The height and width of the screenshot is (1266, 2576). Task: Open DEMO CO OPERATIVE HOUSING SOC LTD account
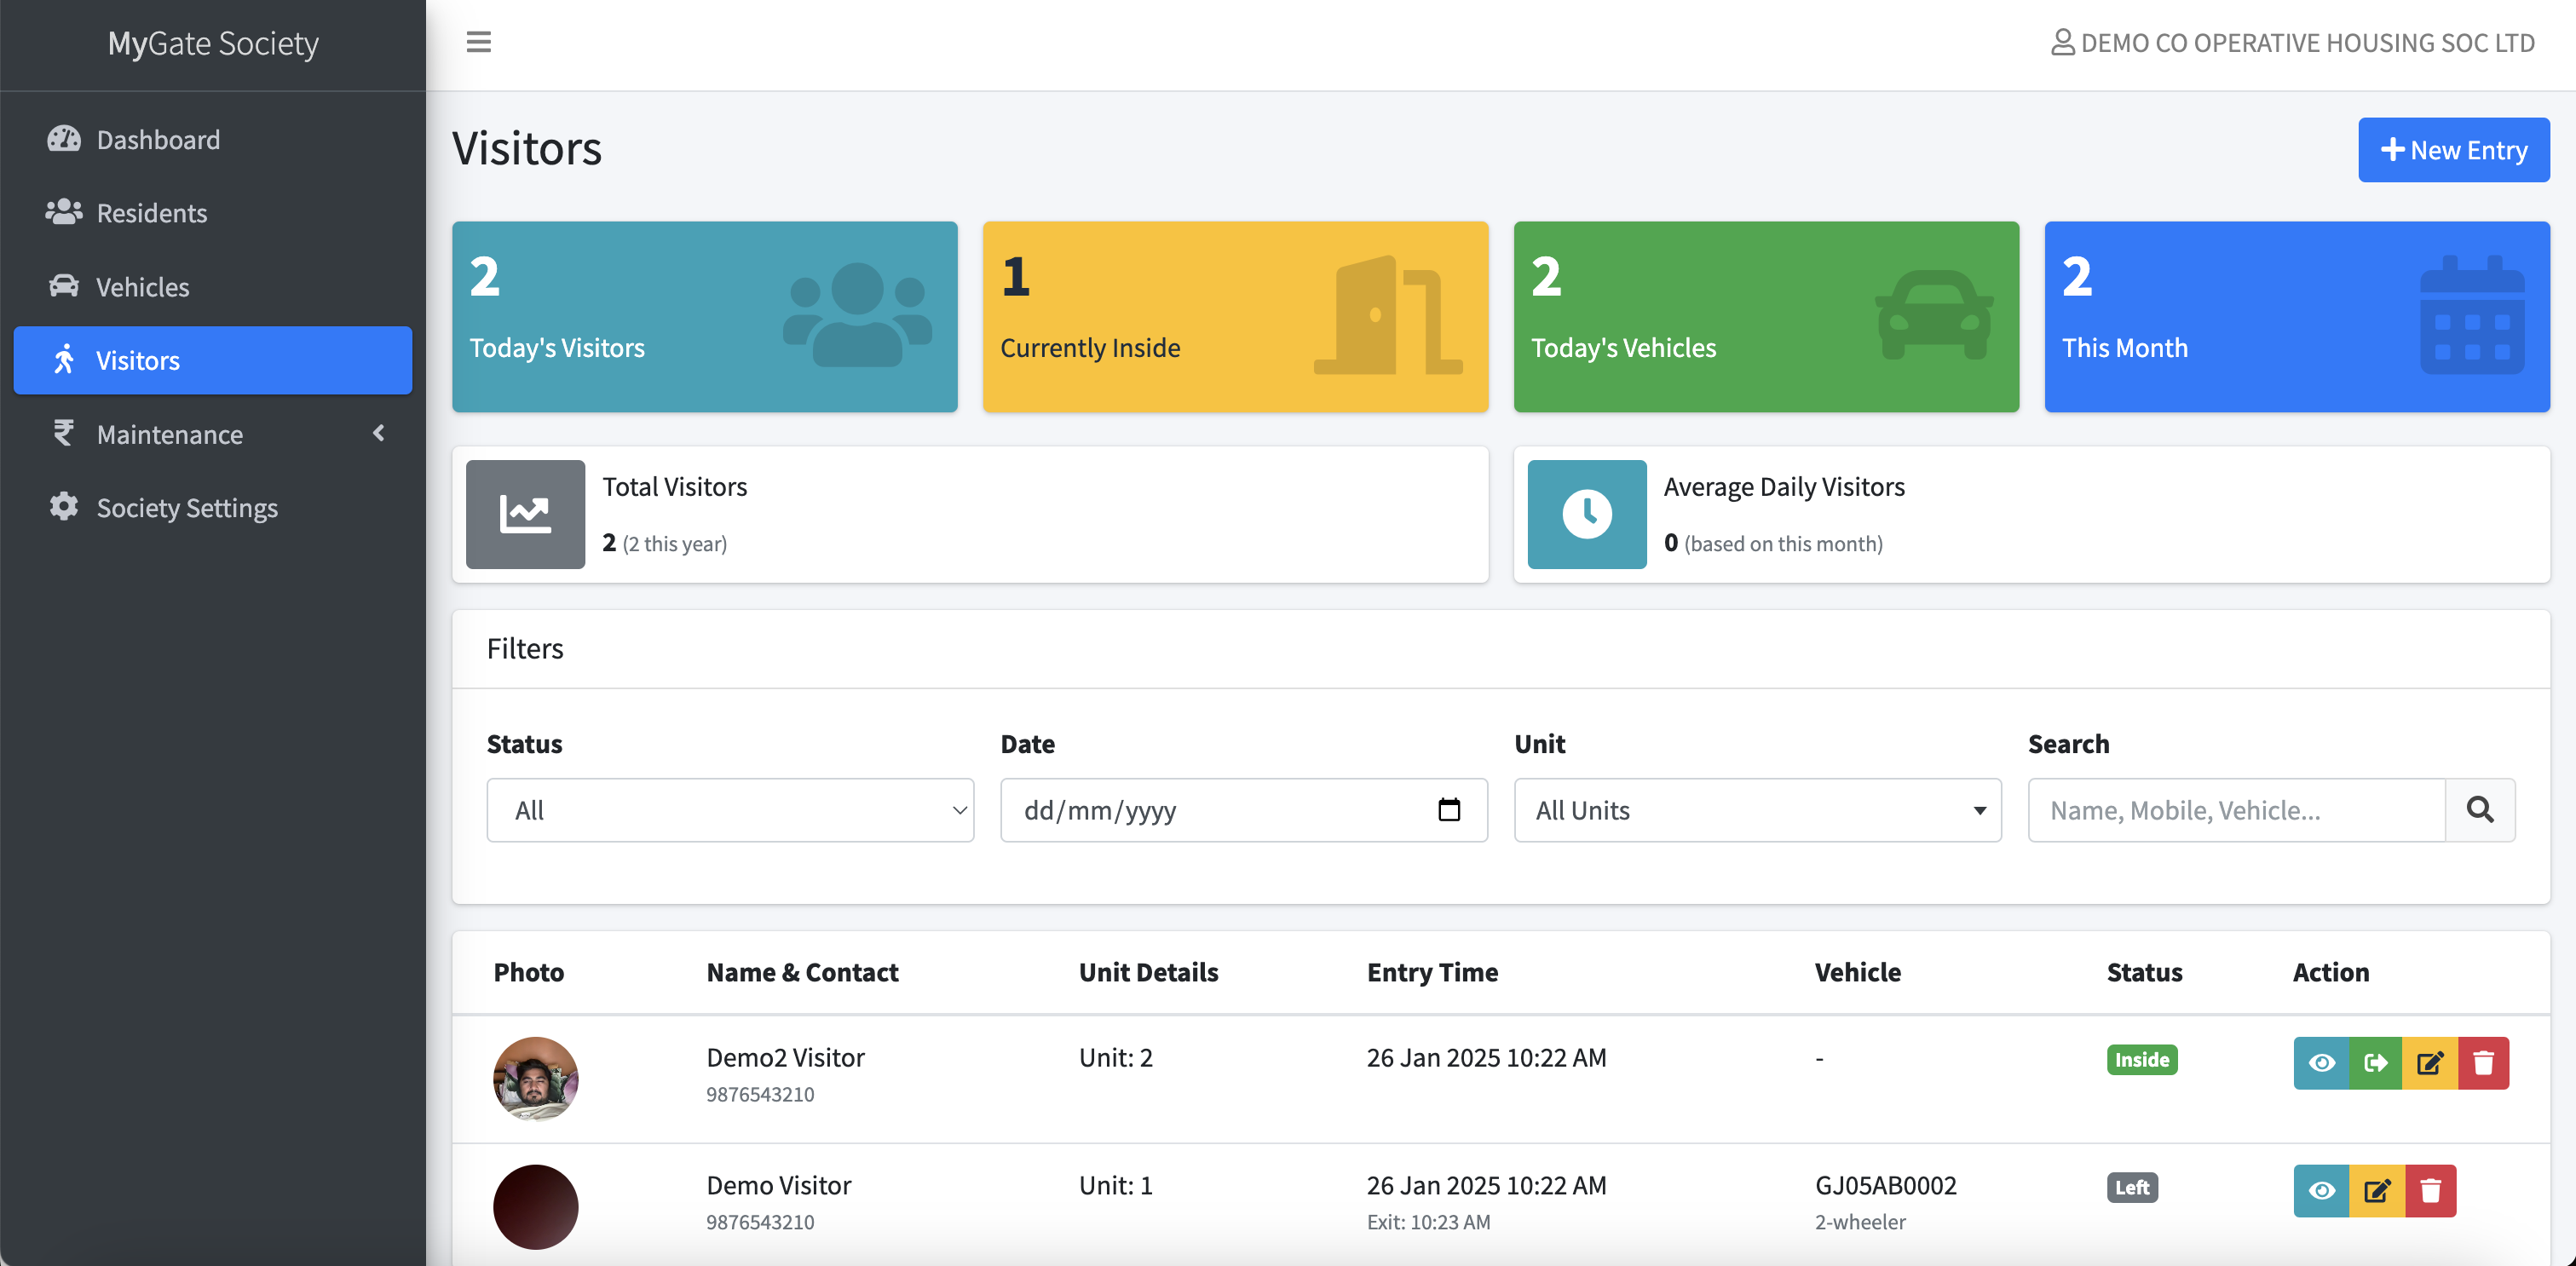2292,42
